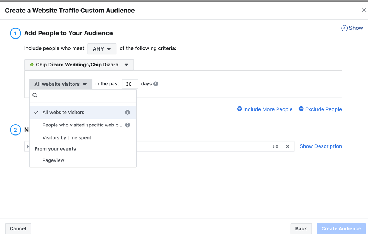Click the Create Audience button
The height and width of the screenshot is (239, 368).
pyautogui.click(x=341, y=228)
